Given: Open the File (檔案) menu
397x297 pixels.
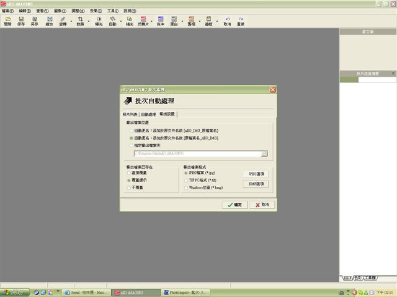Looking at the screenshot, I should click(x=8, y=11).
